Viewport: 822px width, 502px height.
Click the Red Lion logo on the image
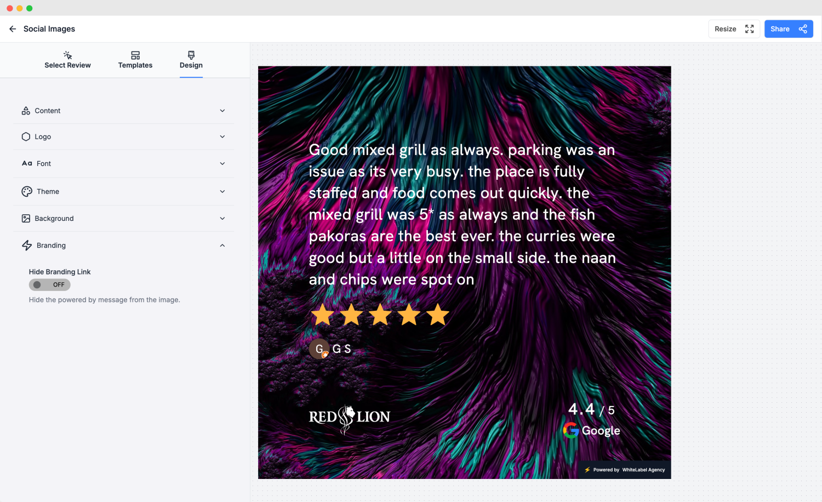pos(349,419)
